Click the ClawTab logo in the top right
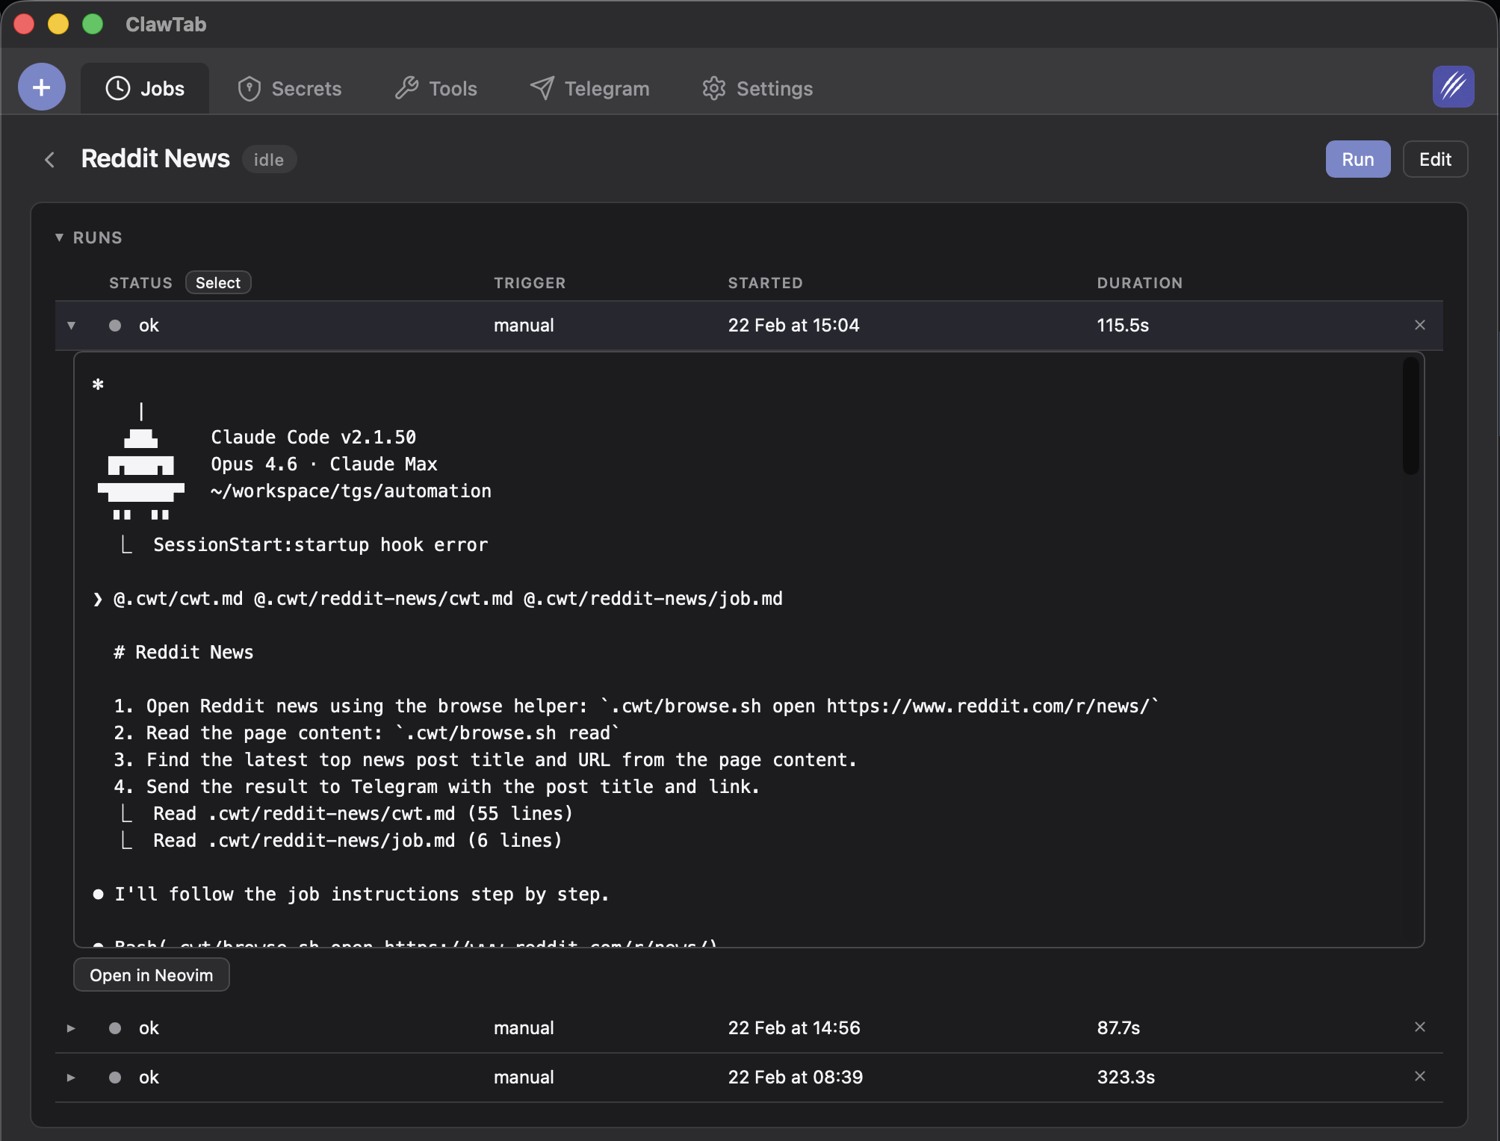Viewport: 1500px width, 1141px height. (x=1452, y=86)
